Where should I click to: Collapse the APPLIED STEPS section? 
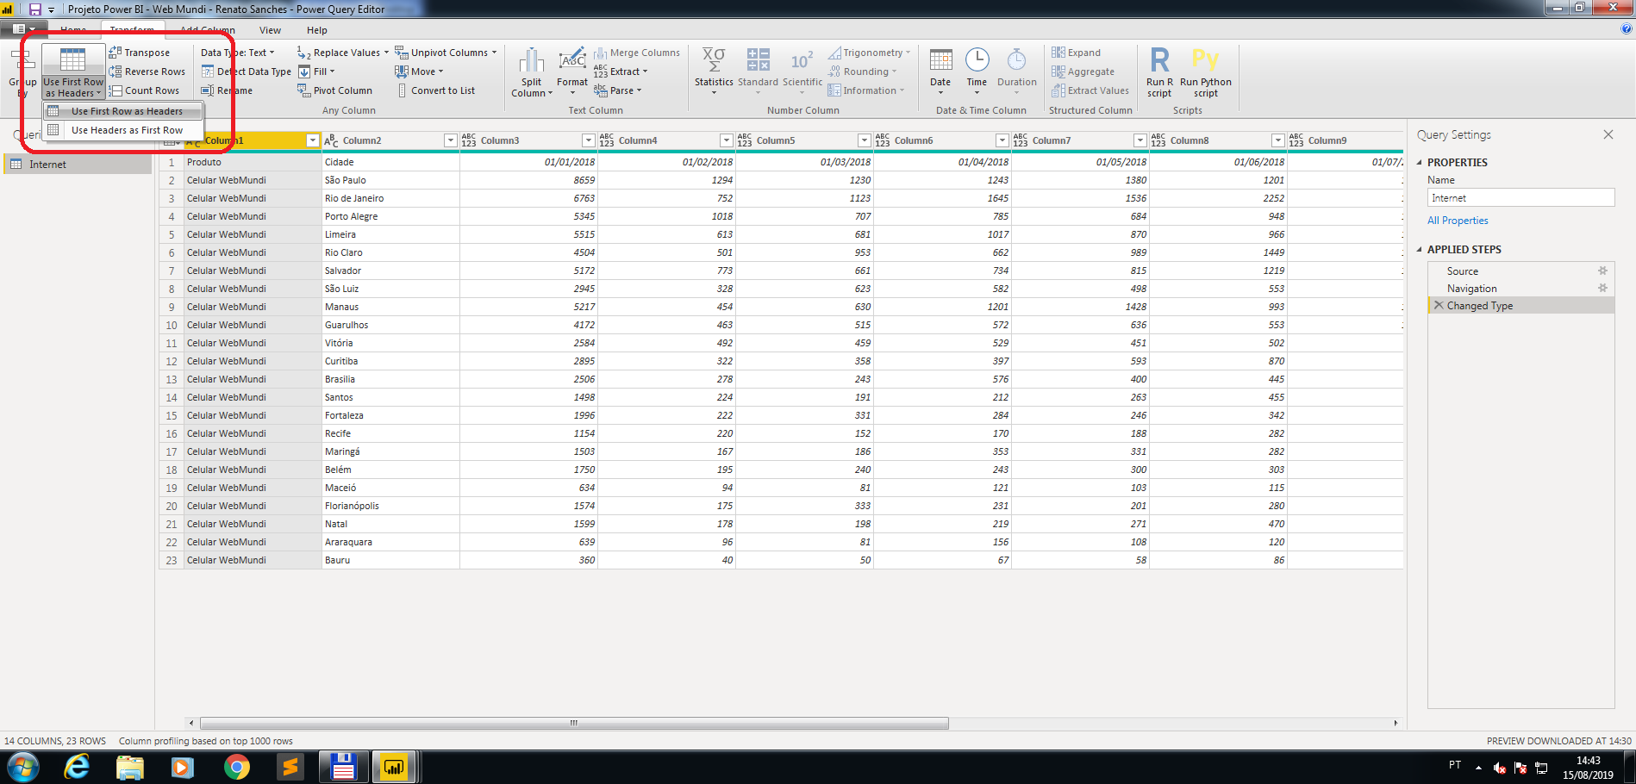pyautogui.click(x=1420, y=249)
